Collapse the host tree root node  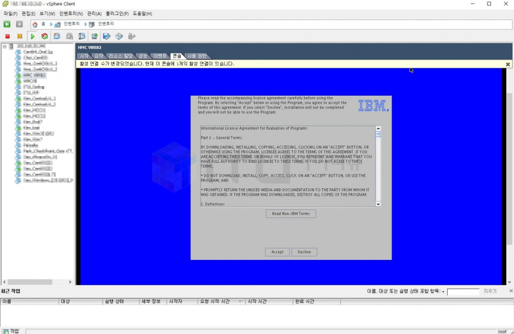coord(5,46)
